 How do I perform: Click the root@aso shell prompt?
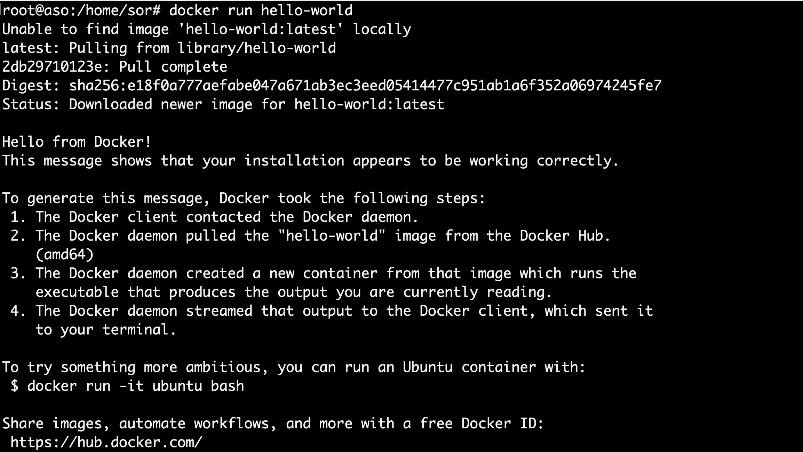[81, 10]
